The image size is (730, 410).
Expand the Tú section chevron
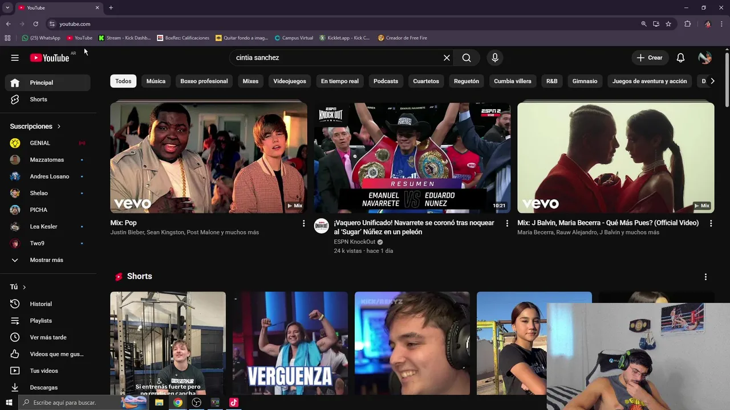pyautogui.click(x=24, y=287)
